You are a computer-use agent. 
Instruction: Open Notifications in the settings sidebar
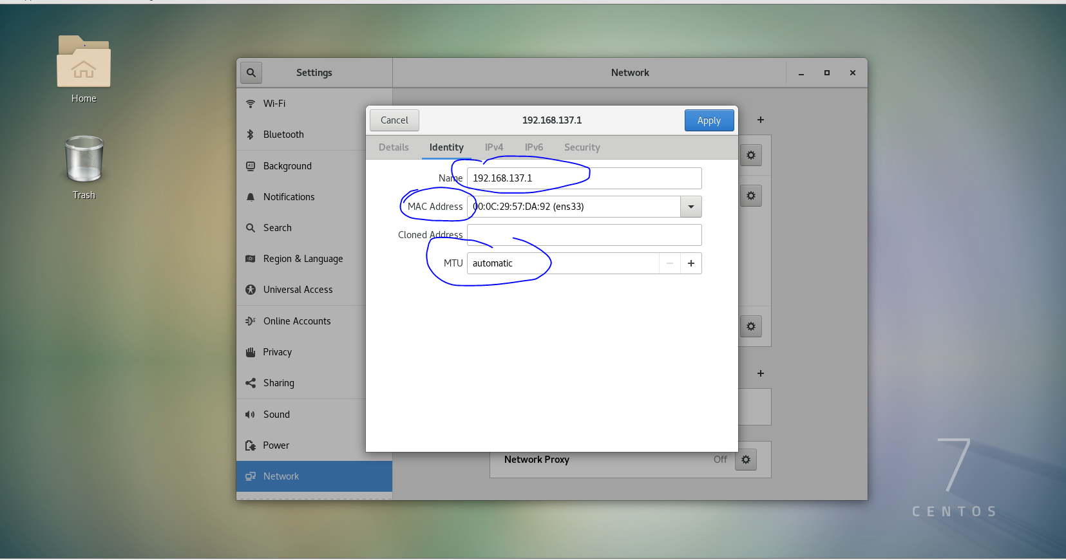point(314,197)
